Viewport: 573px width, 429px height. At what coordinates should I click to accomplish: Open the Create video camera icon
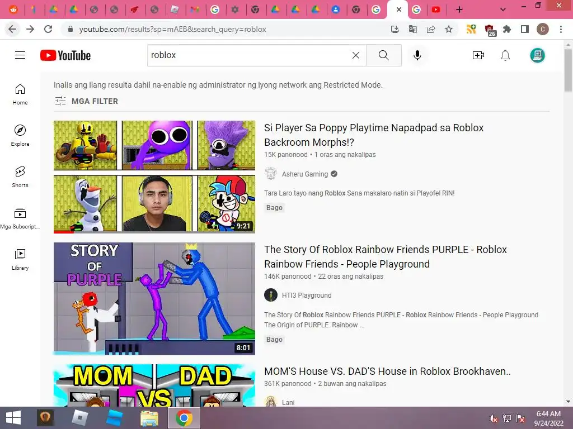click(478, 55)
